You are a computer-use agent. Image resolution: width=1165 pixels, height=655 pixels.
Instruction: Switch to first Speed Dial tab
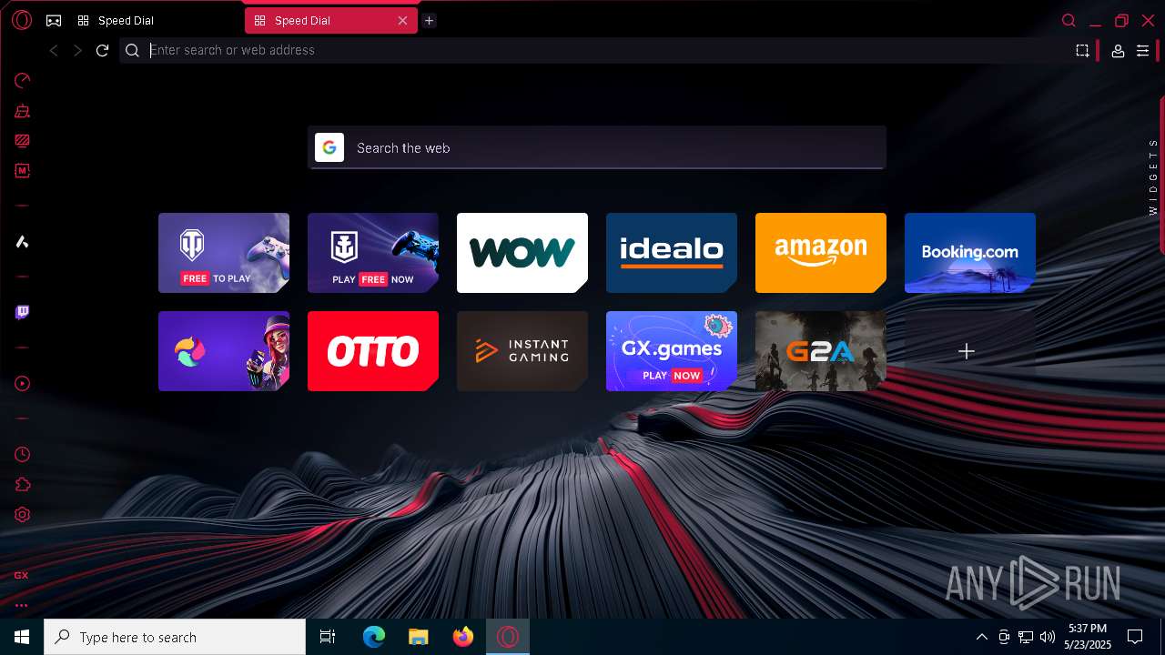click(x=155, y=20)
